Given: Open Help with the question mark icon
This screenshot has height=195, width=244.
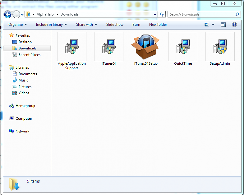Looking at the screenshot, I should point(234,25).
